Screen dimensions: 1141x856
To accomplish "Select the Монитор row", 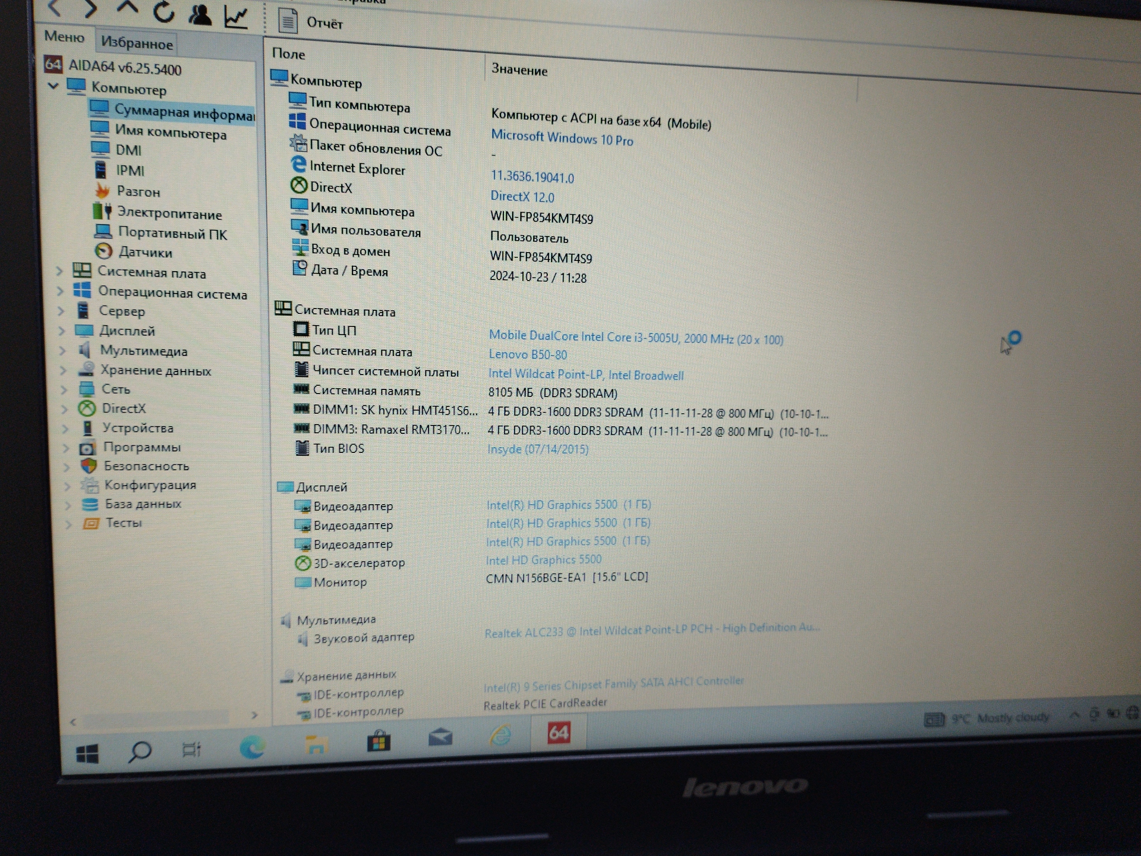I will 472,580.
